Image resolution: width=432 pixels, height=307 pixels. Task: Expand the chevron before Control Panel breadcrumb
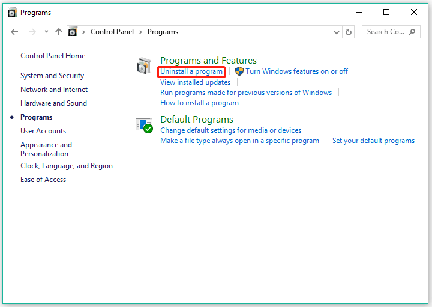83,32
